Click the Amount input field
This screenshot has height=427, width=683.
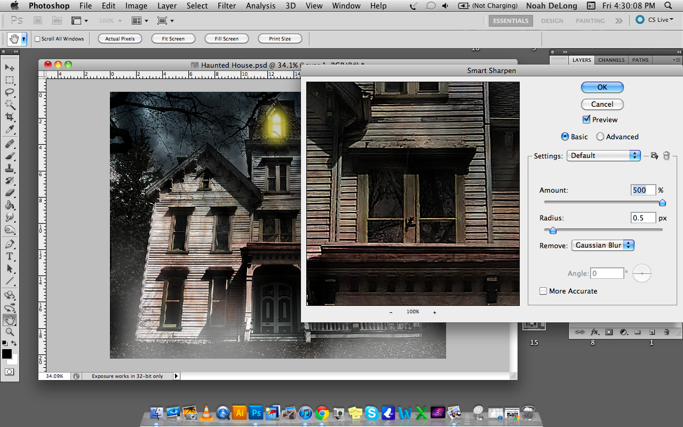pyautogui.click(x=643, y=190)
